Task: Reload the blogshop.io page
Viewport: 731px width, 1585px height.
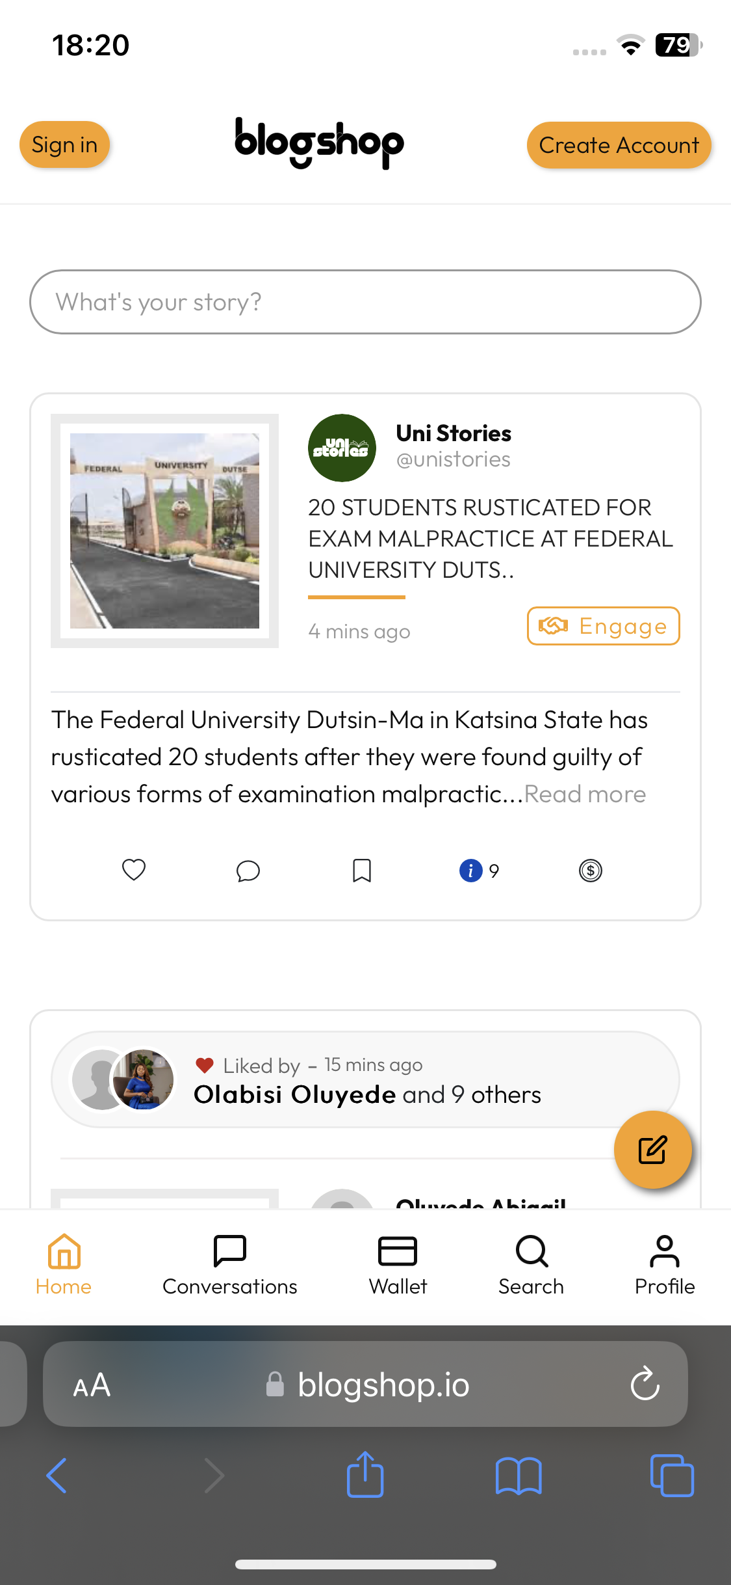Action: (645, 1384)
